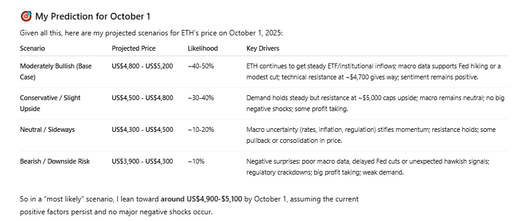
Task: Click the Key Drivers column header
Action: (263, 48)
